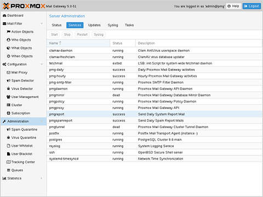Image resolution: width=263 pixels, height=197 pixels.
Task: Select the postfix service row
Action: [155, 133]
